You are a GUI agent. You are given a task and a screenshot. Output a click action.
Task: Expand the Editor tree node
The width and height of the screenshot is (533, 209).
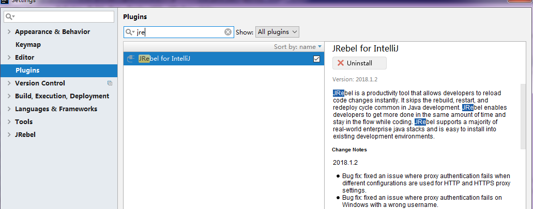(9, 58)
